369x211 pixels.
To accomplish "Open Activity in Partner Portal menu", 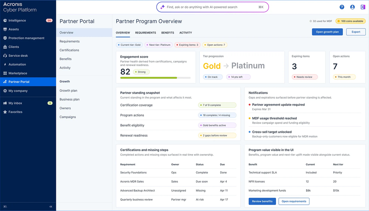I will (x=84, y=68).
